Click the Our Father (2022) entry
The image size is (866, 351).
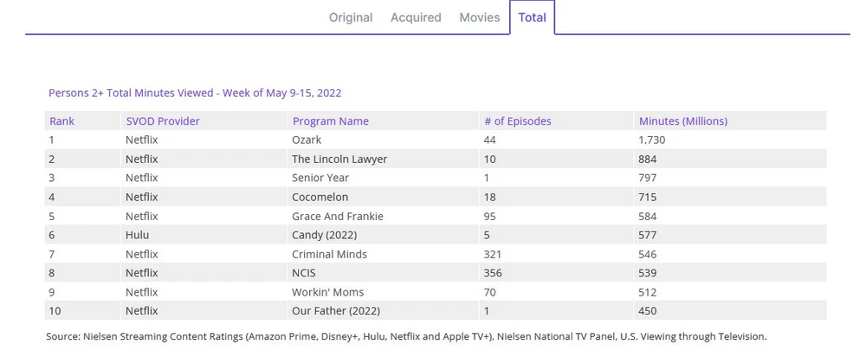pos(336,311)
